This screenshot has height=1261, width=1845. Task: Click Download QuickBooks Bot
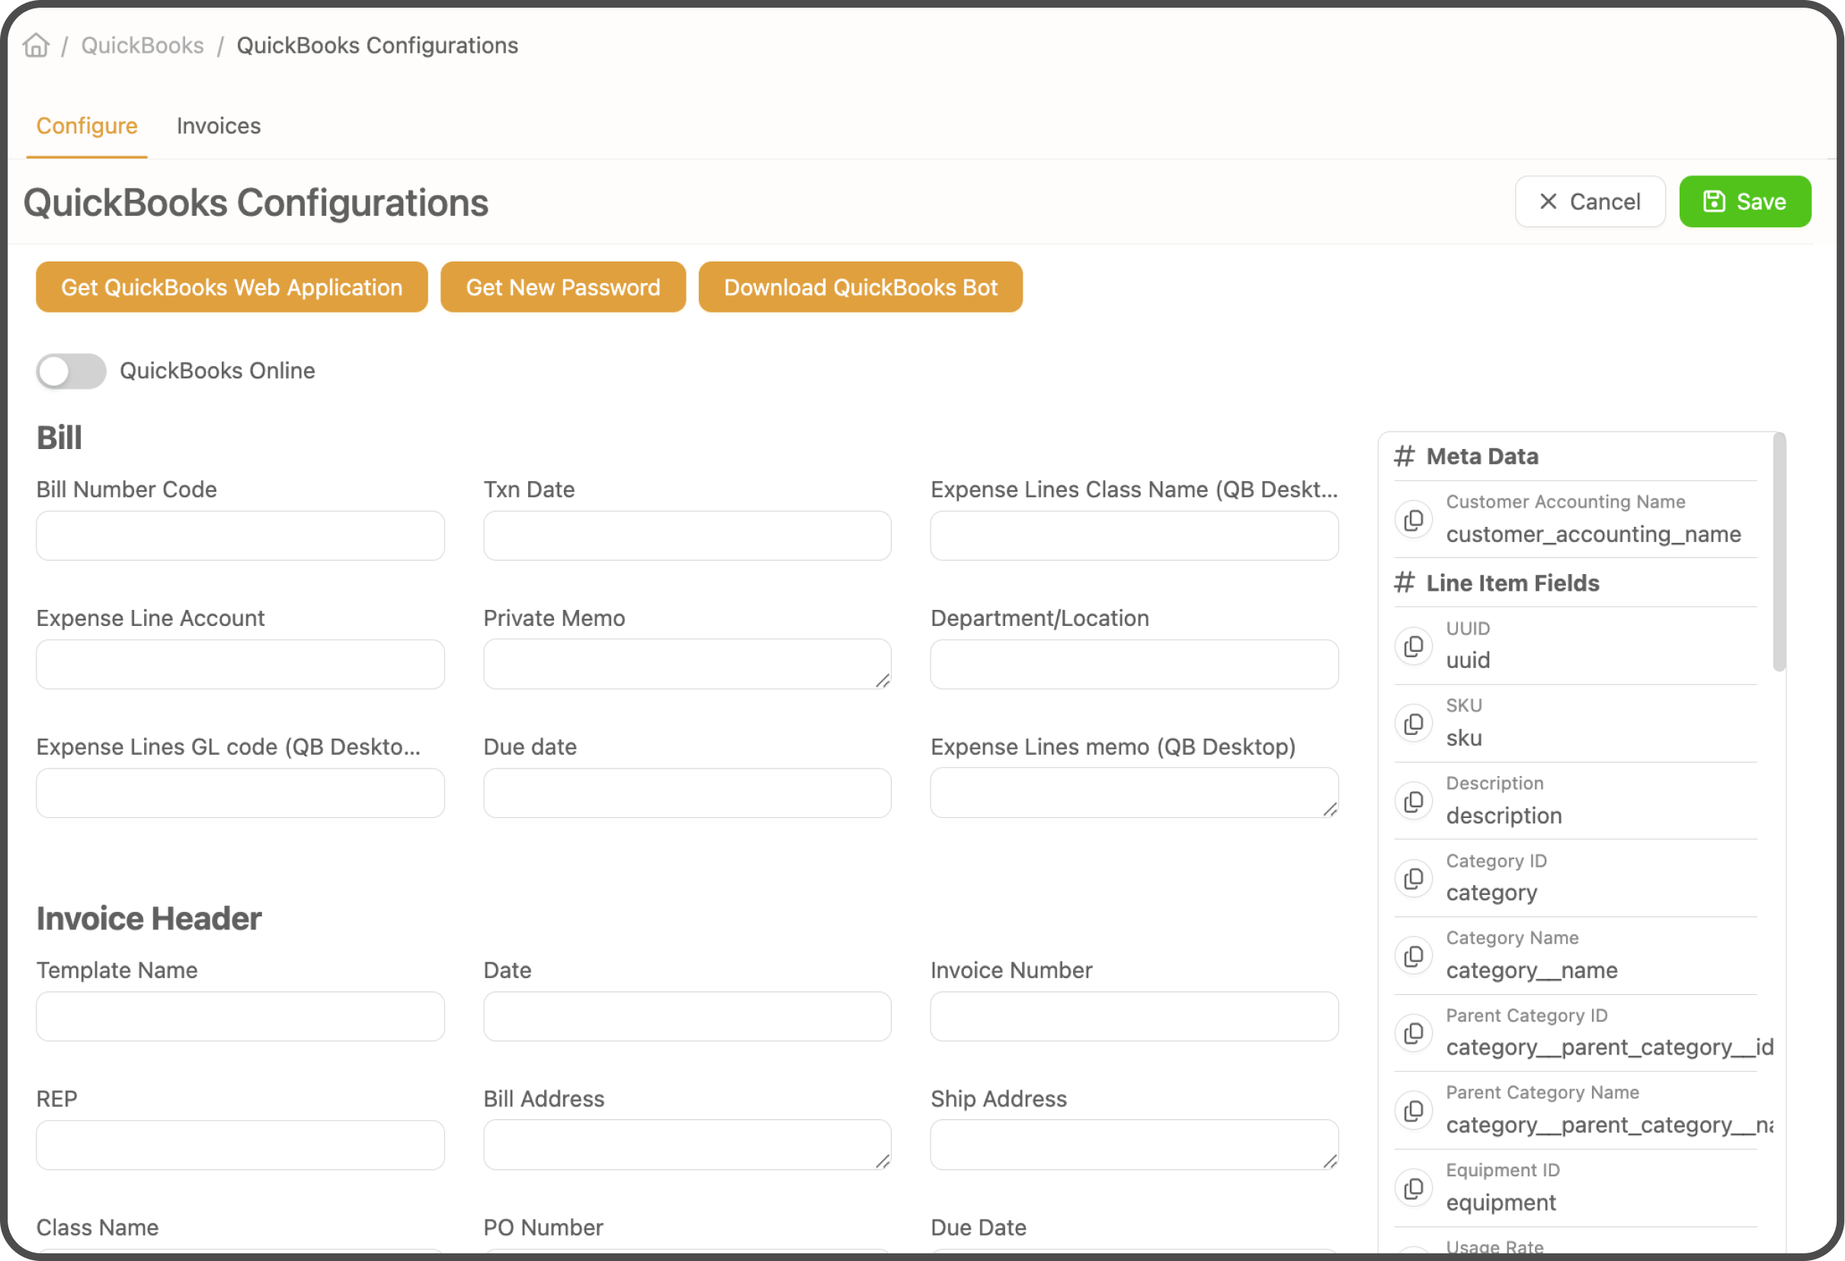click(860, 287)
